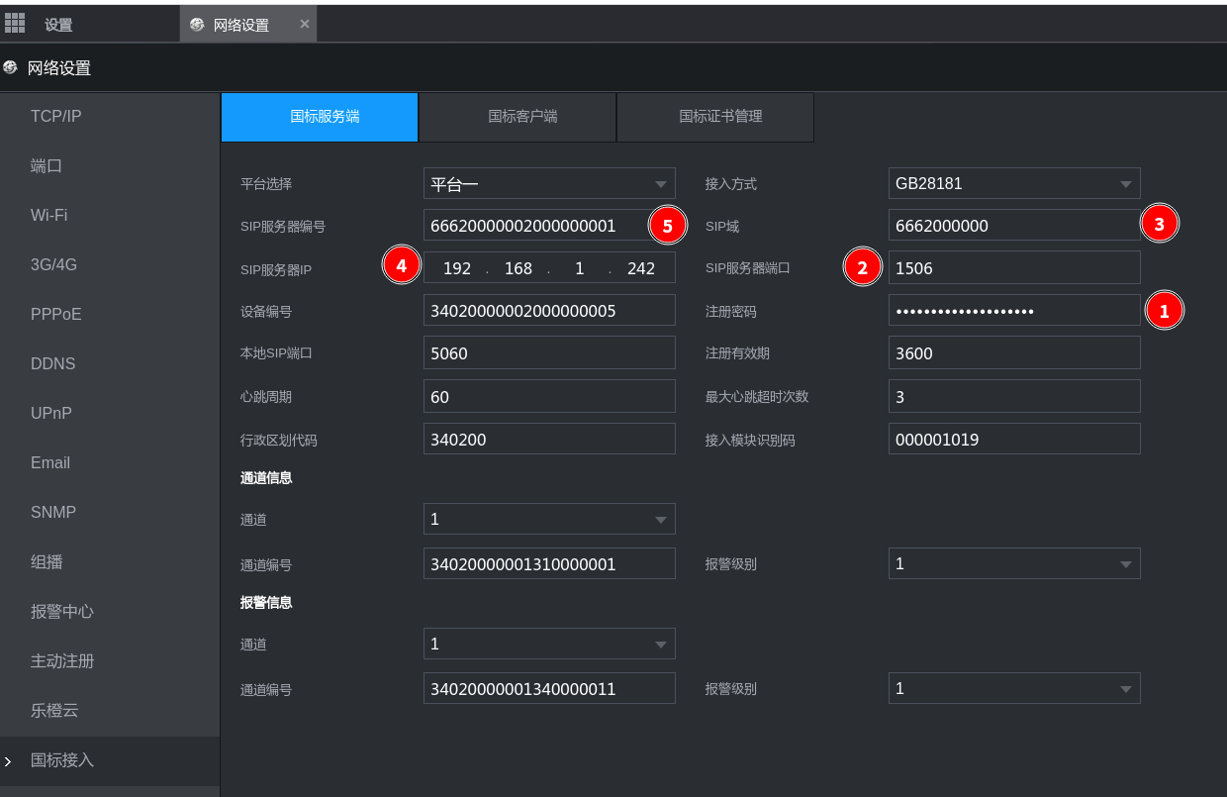
Task: Expand the 接入方式 GB28181 dropdown
Action: click(x=1014, y=183)
